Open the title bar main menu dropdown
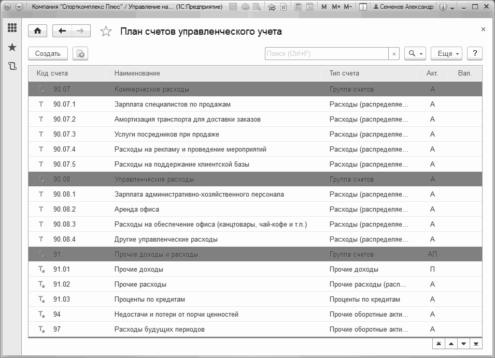Image resolution: width=495 pixels, height=358 pixels. coord(19,7)
